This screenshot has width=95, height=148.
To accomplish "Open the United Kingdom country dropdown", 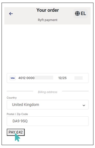I will 48,105.
